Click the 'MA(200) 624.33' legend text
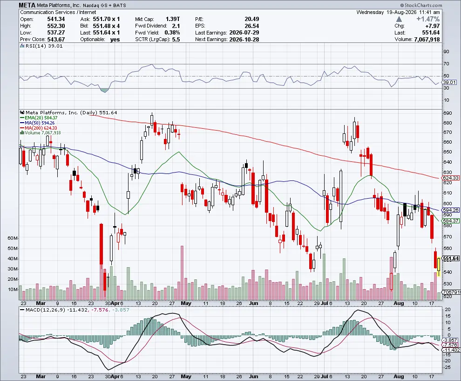461x381 pixels. click(x=41, y=128)
